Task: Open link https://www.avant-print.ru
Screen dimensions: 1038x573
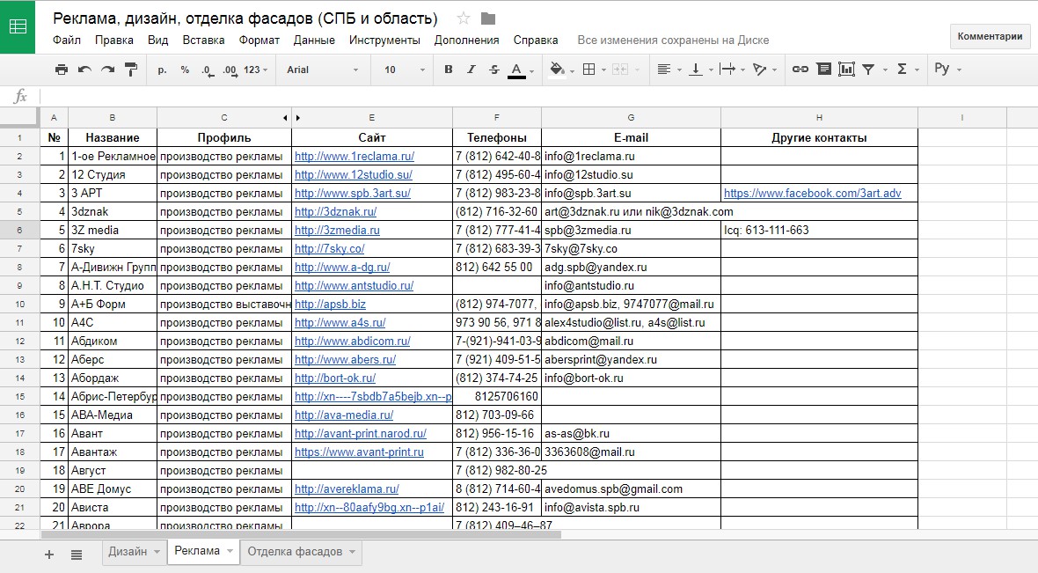Action: [360, 452]
